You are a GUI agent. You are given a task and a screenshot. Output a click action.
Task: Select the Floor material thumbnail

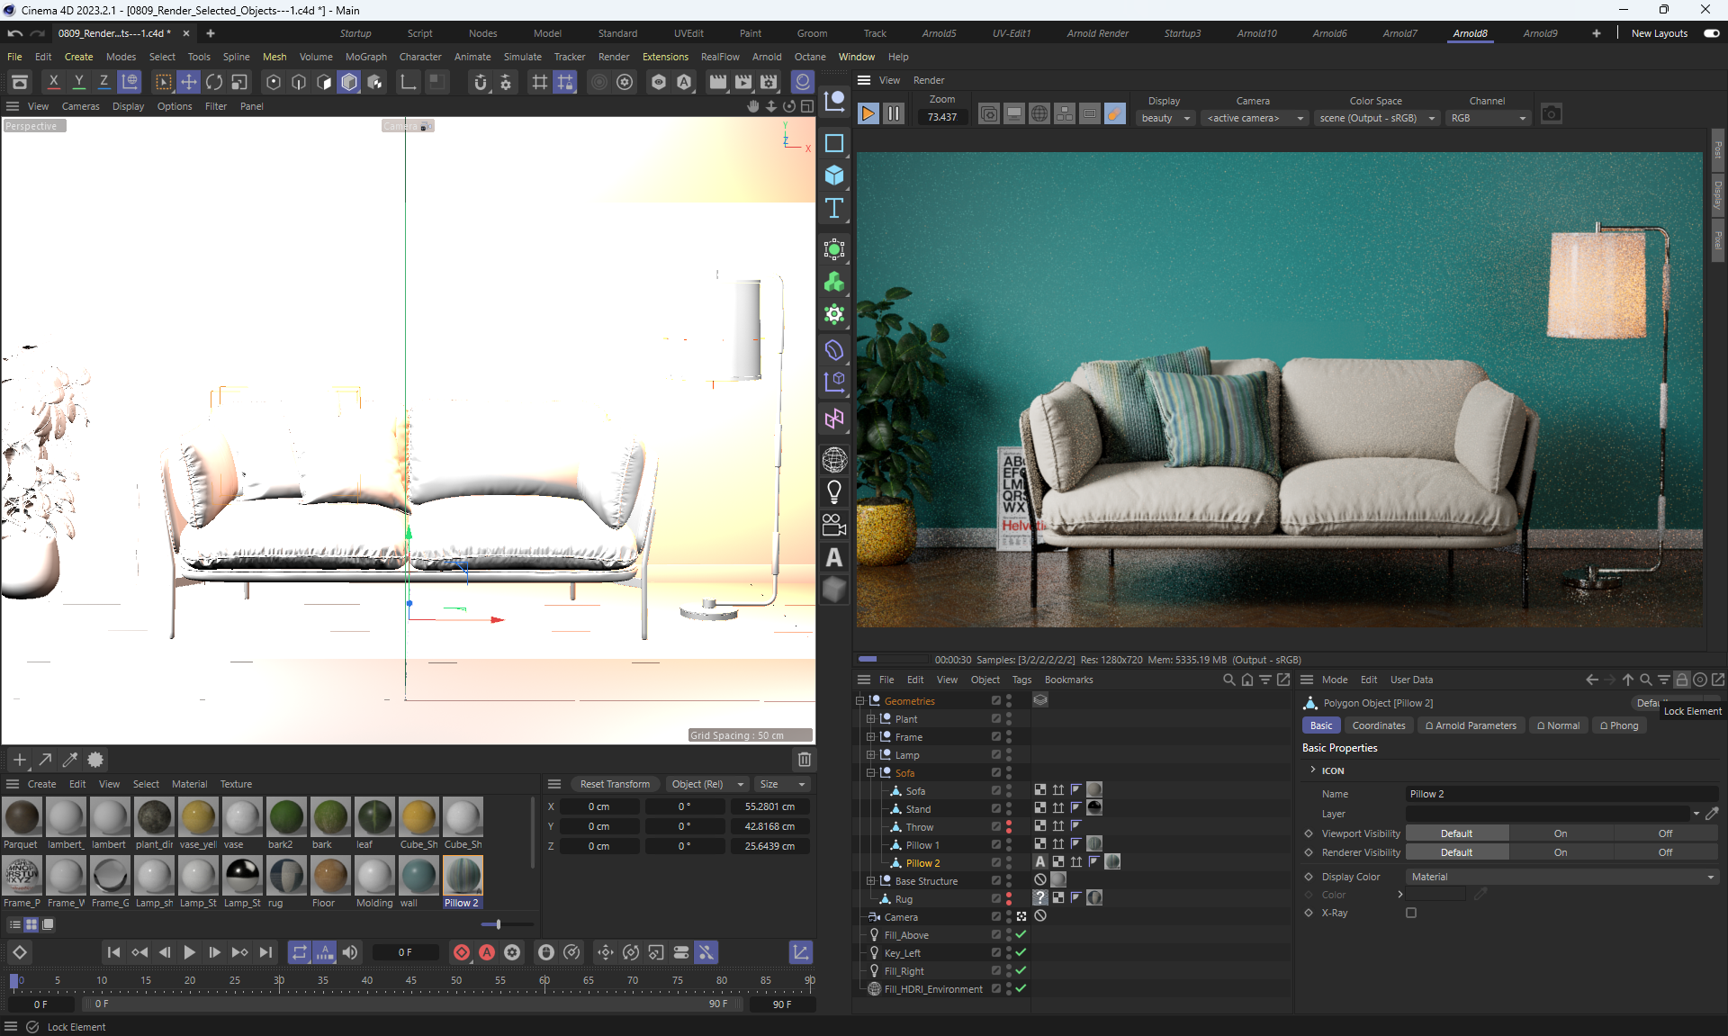(x=330, y=875)
